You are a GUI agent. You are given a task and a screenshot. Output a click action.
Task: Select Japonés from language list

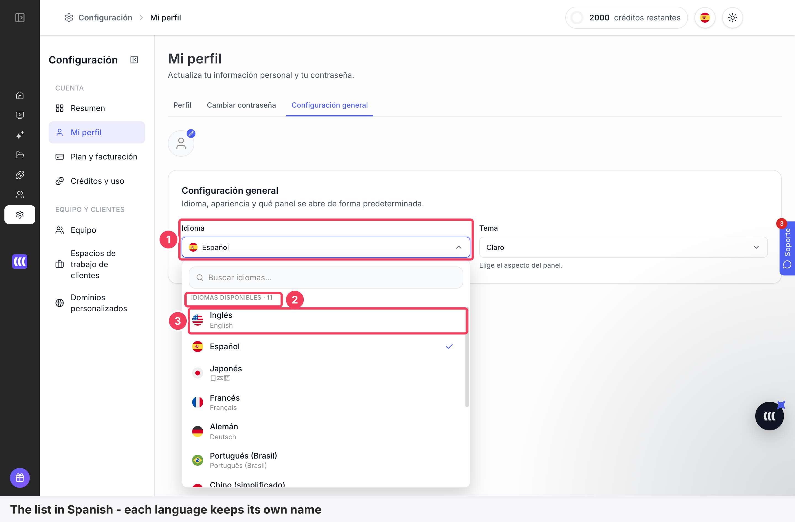tap(326, 373)
